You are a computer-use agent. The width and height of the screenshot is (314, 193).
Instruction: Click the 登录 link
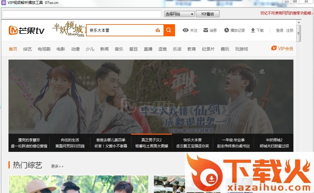pyautogui.click(x=279, y=30)
